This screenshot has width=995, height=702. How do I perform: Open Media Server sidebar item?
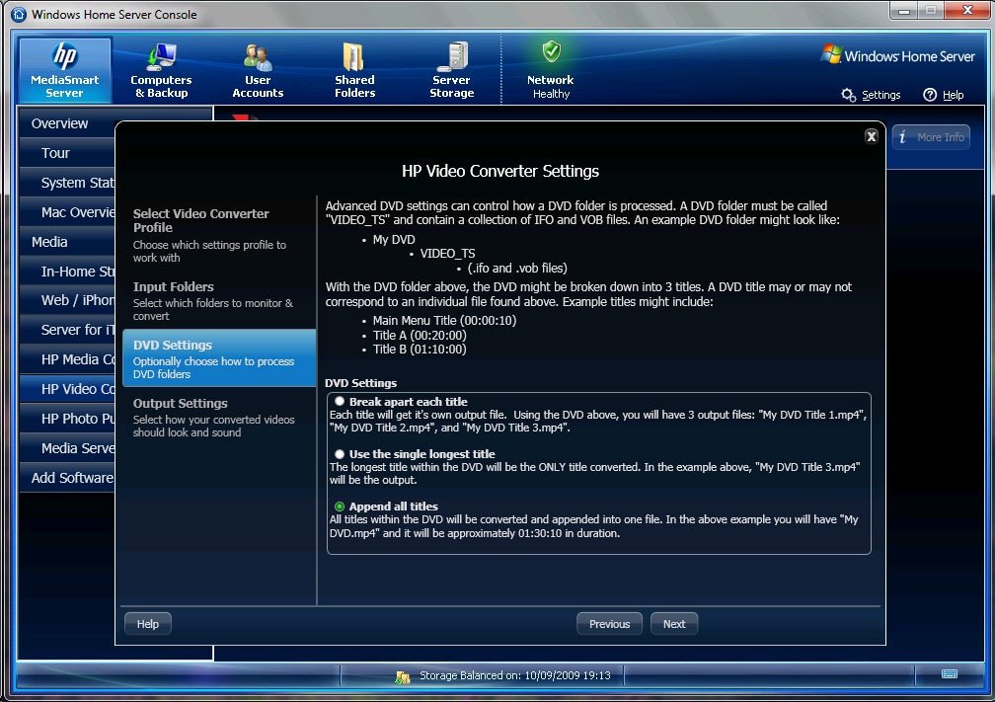point(67,448)
